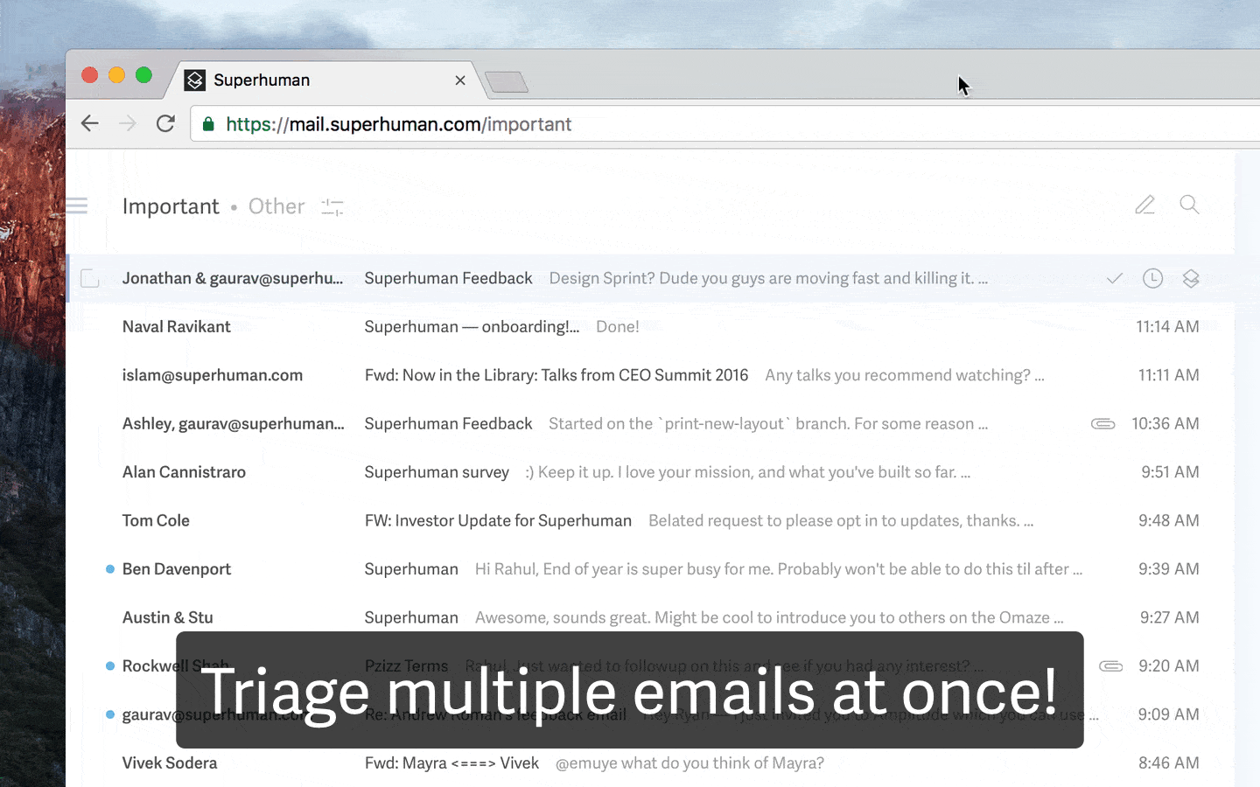
Task: Click the 10:36 AM timestamp
Action: coord(1165,424)
